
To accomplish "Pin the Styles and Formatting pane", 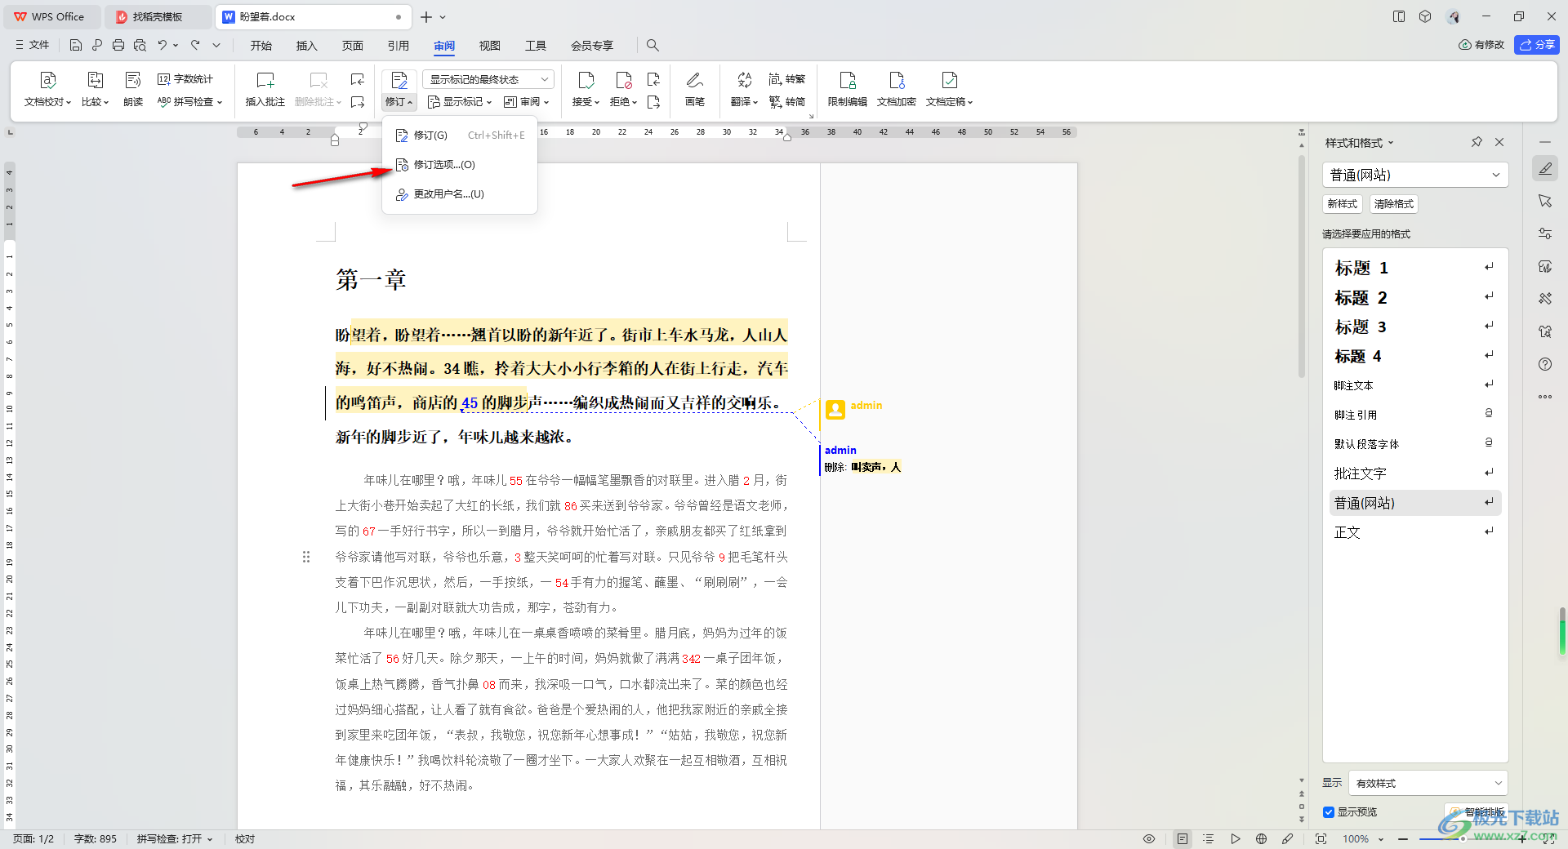I will (1477, 142).
